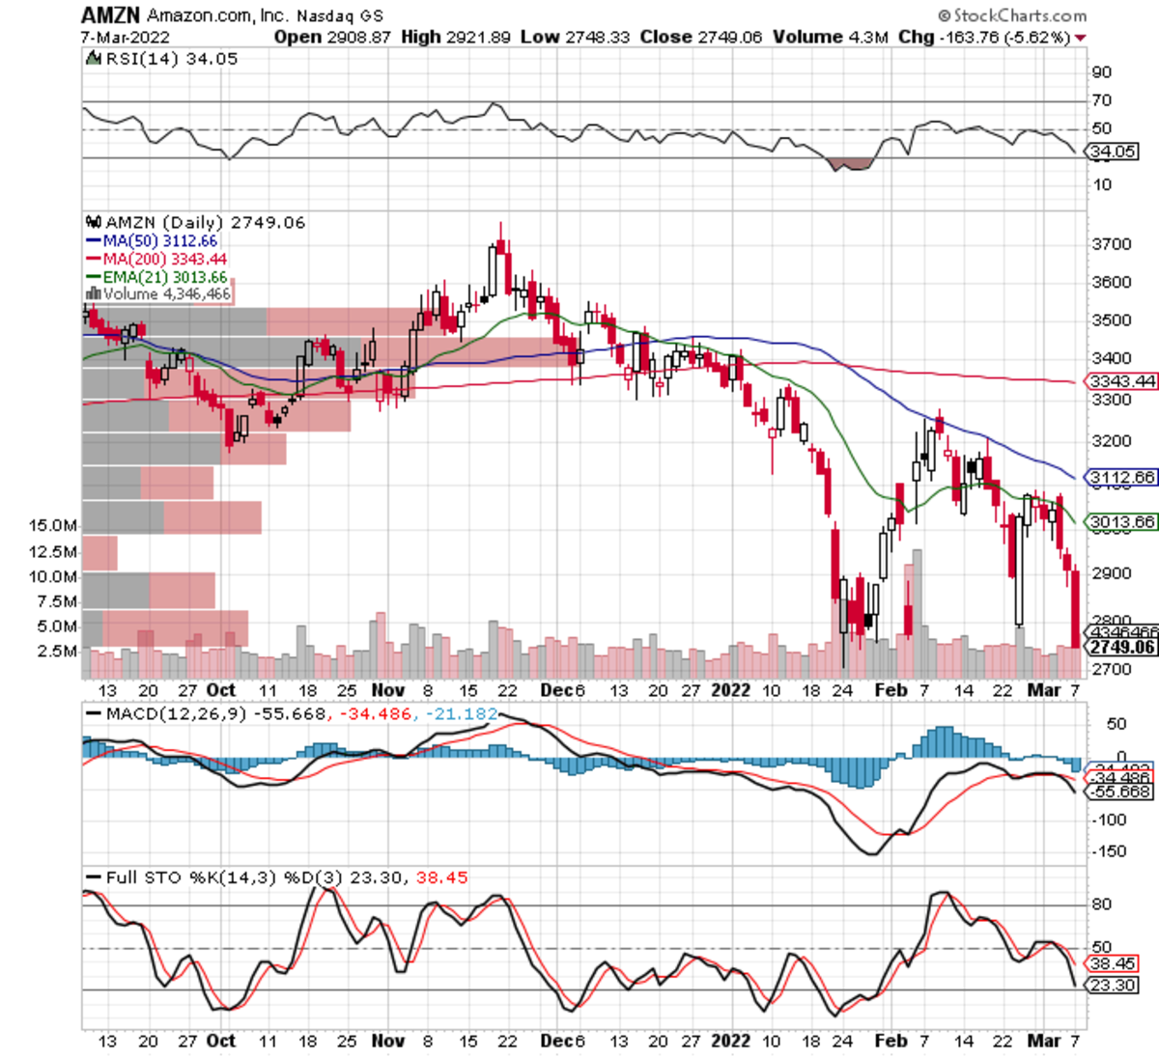This screenshot has width=1159, height=1057.
Task: Select the 3343.44 MA(200) price tag
Action: (x=1122, y=381)
